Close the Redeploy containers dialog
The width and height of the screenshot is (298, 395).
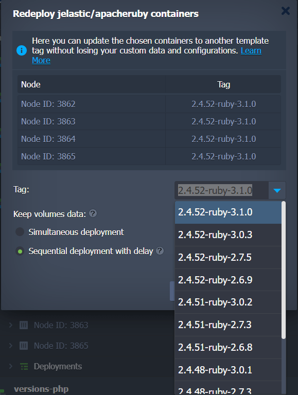pos(286,11)
